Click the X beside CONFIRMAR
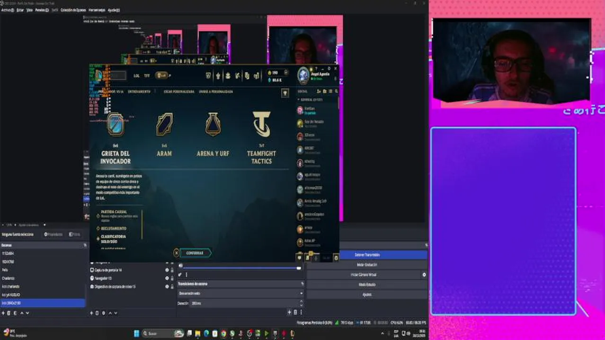The image size is (605, 340). point(176,253)
